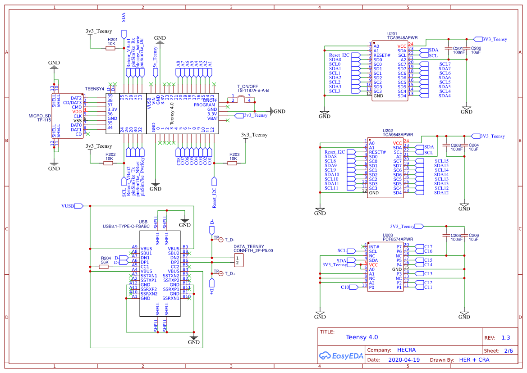Select the Teensy 4.0 title text
Screen dimensions: 527x373
(x=362, y=337)
